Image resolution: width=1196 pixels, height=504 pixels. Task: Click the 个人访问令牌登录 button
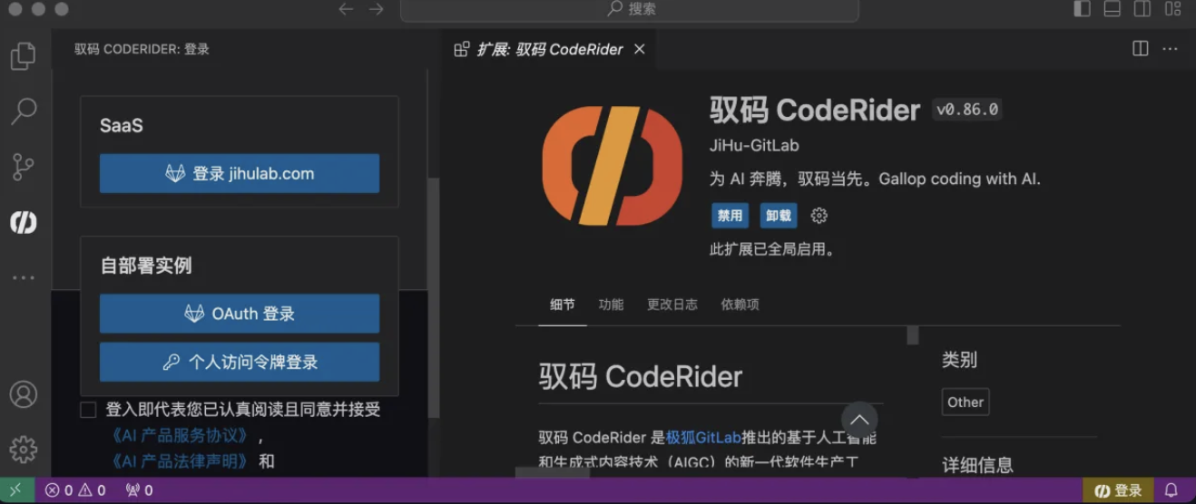click(x=240, y=362)
